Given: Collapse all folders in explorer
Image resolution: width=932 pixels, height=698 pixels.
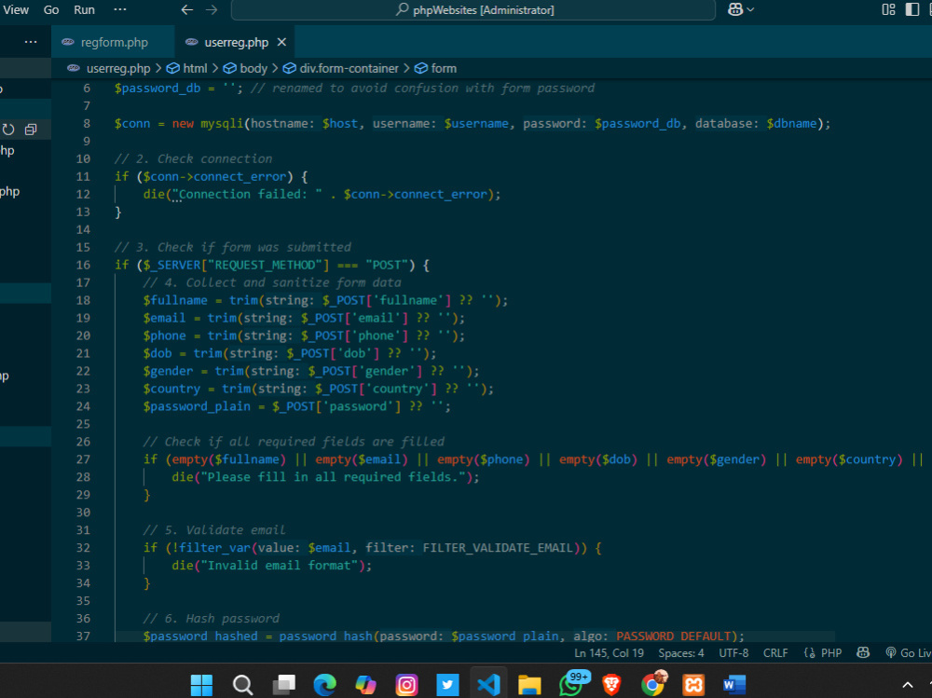Looking at the screenshot, I should pos(31,130).
